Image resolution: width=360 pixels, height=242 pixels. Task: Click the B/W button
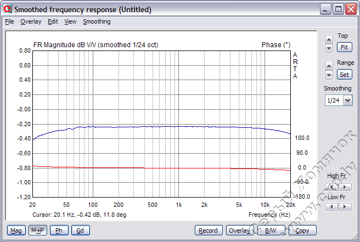[x=271, y=230]
